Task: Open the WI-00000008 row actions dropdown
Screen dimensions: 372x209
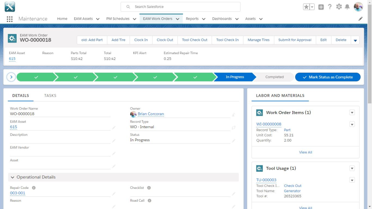Action: [352, 124]
